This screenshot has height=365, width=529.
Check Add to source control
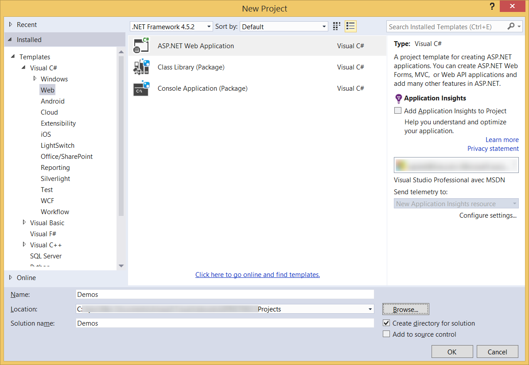[x=386, y=334]
